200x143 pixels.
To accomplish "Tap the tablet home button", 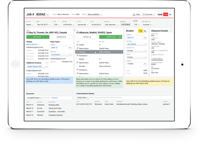I will tap(16, 64).
